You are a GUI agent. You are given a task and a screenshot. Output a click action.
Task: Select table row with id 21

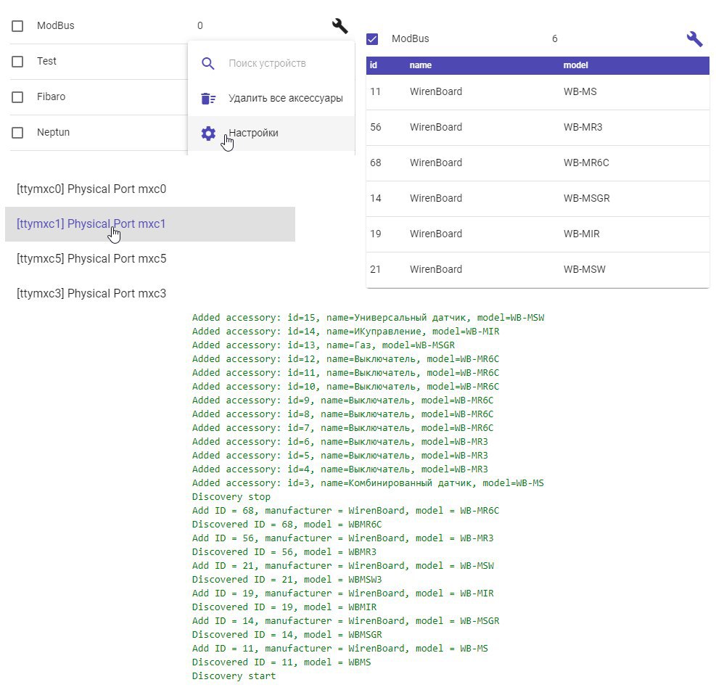(538, 270)
